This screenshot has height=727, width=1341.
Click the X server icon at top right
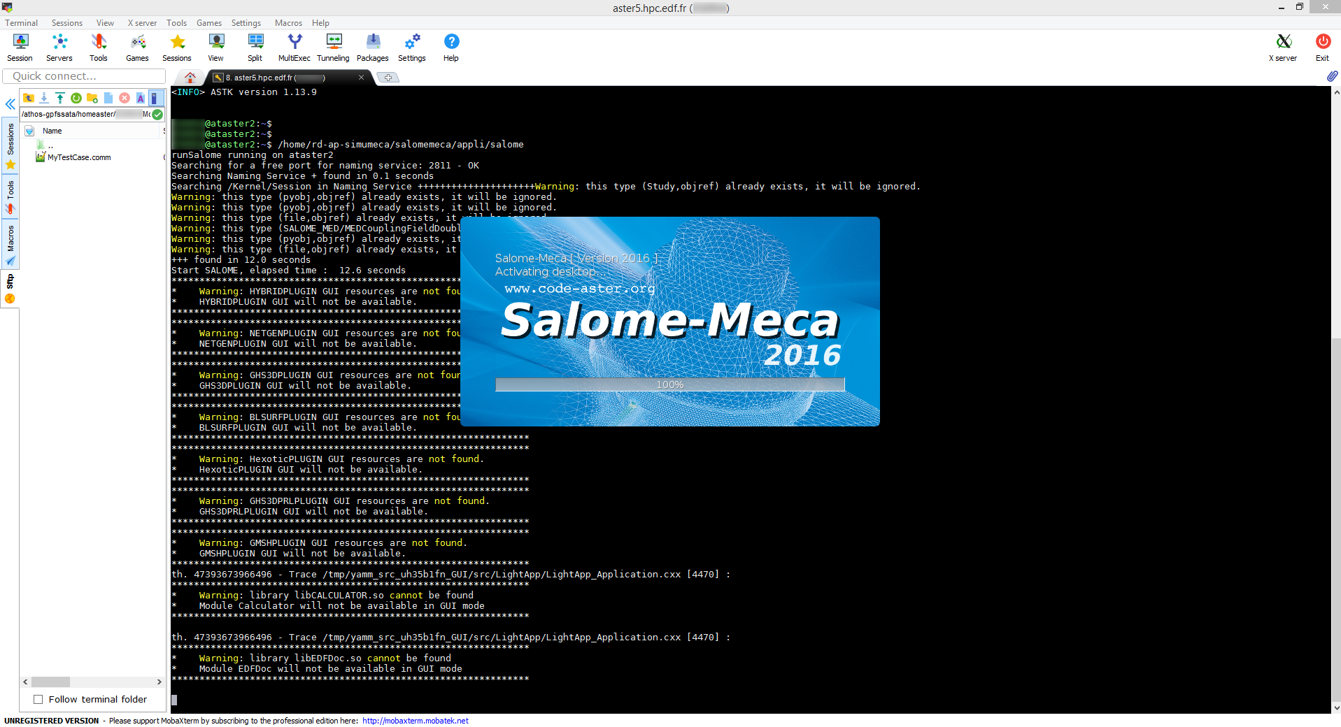pos(1282,48)
